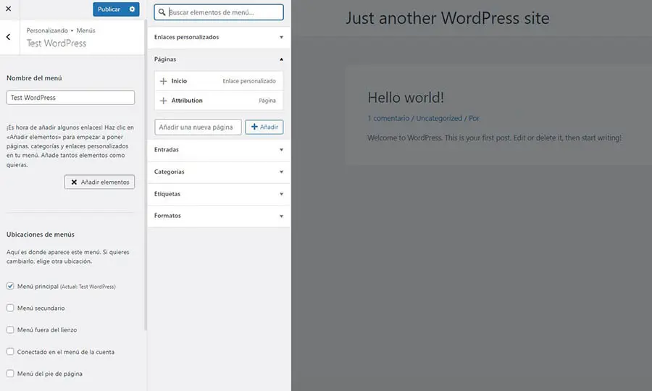Viewport: 652px width, 391px height.
Task: Open publish settings gear icon
Action: [132, 9]
